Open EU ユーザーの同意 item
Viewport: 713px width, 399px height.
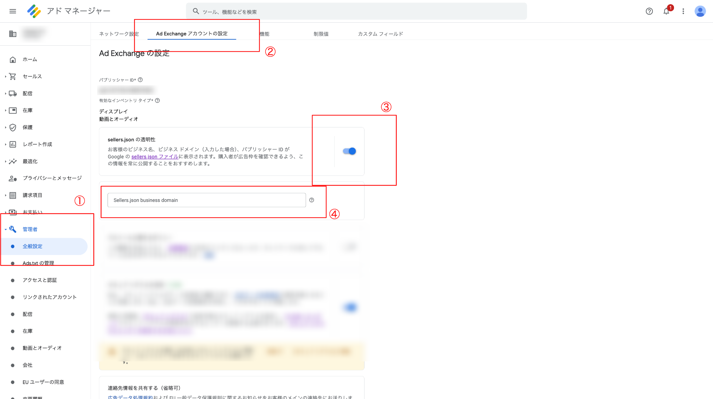coord(43,382)
